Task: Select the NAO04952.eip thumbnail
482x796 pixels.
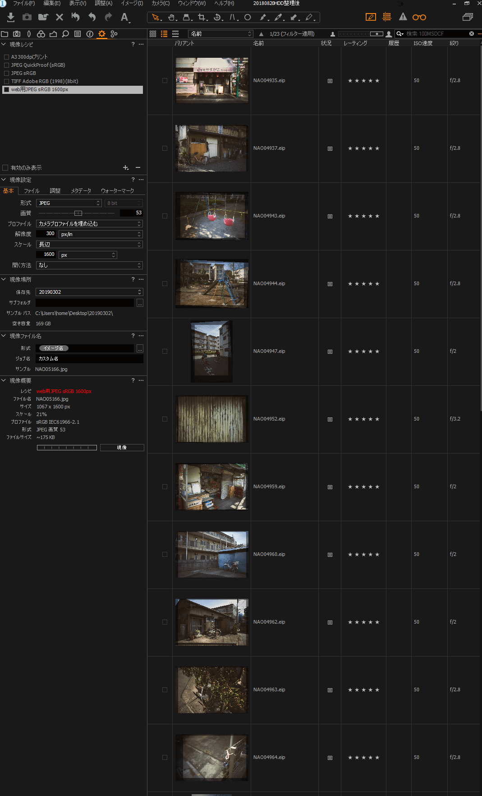Action: coord(211,419)
